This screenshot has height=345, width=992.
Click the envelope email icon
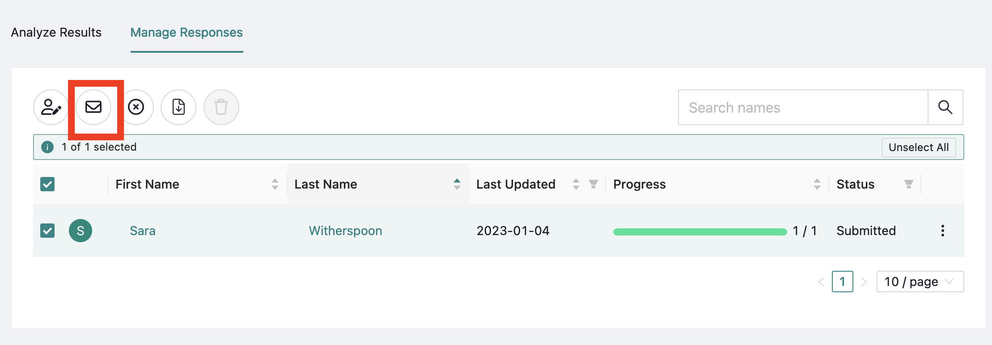click(93, 107)
